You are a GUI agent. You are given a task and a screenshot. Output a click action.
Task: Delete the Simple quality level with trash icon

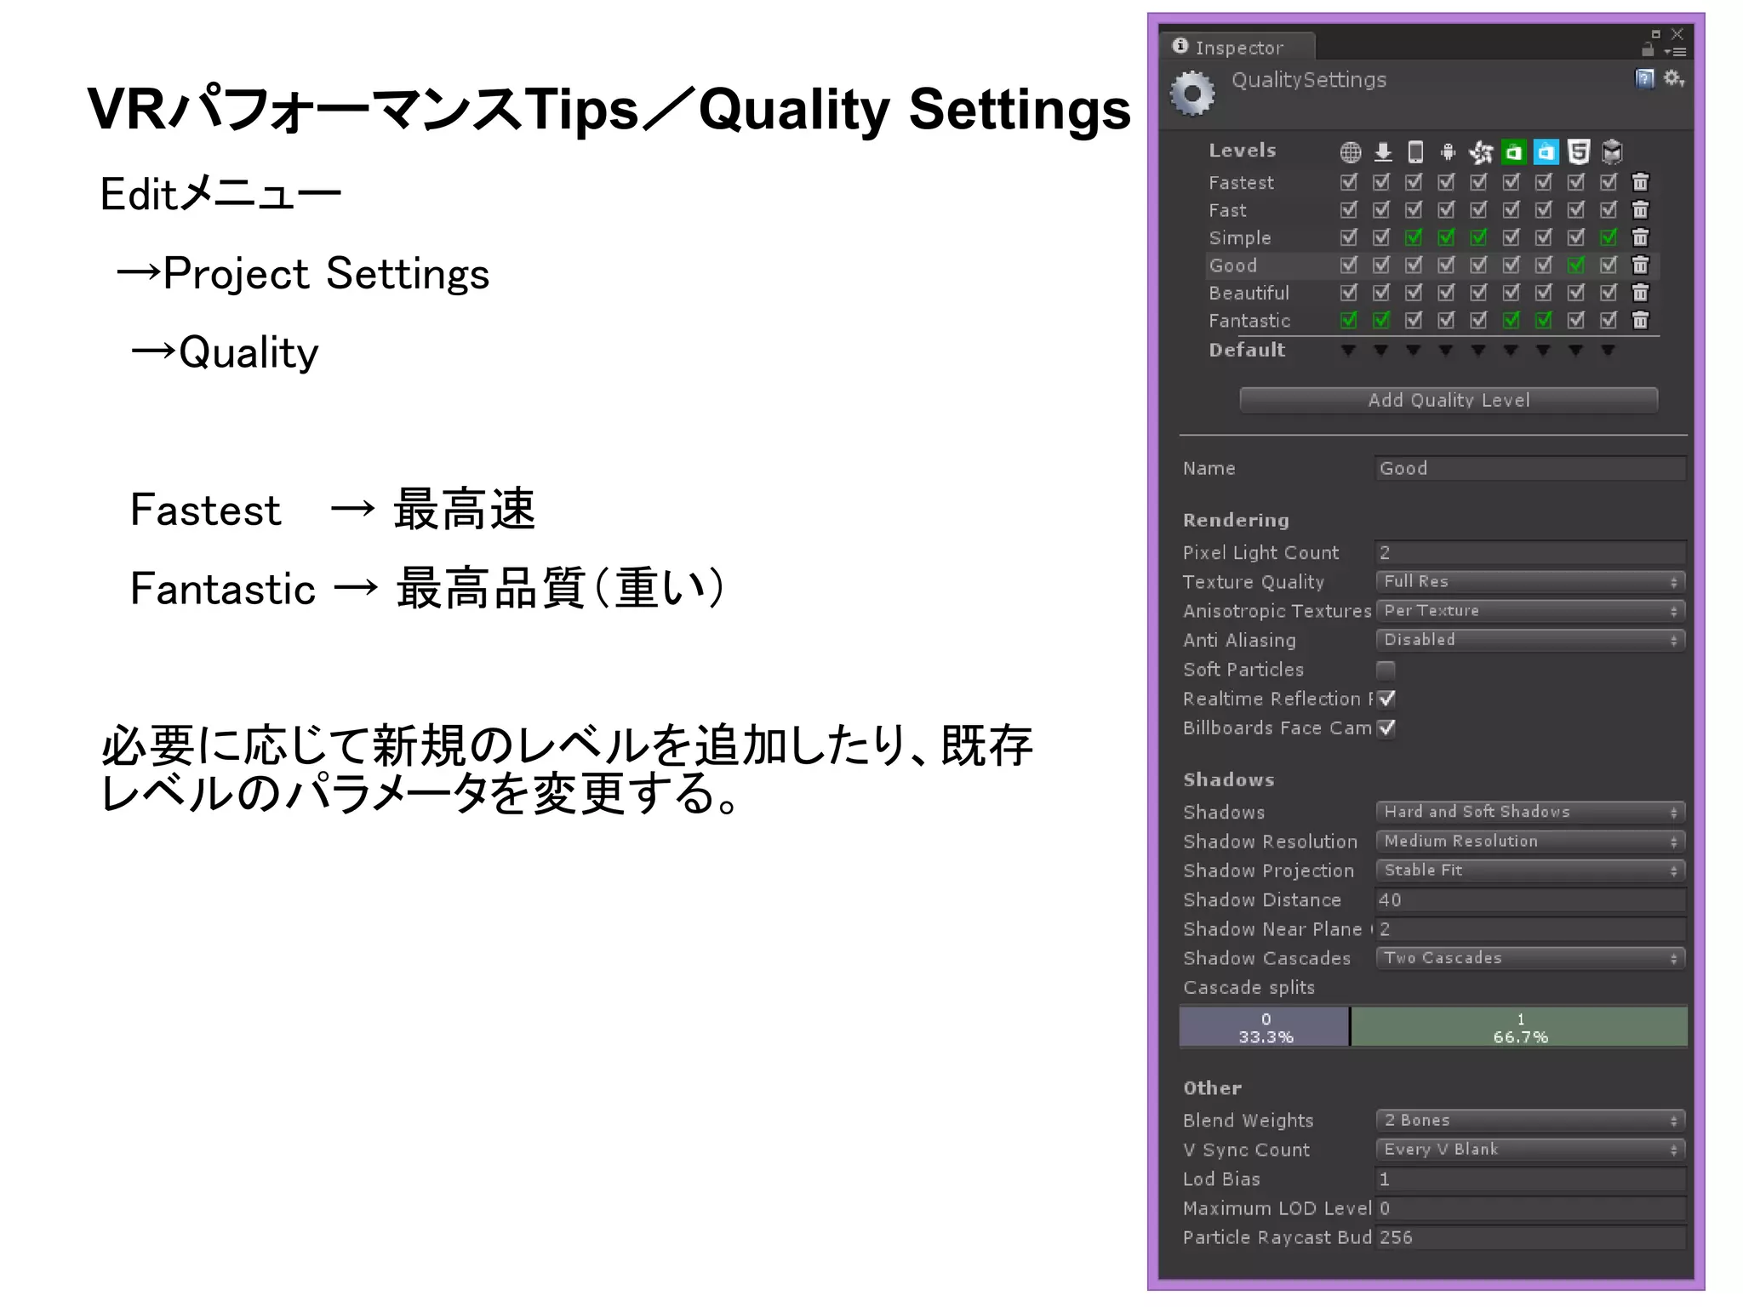tap(1640, 237)
